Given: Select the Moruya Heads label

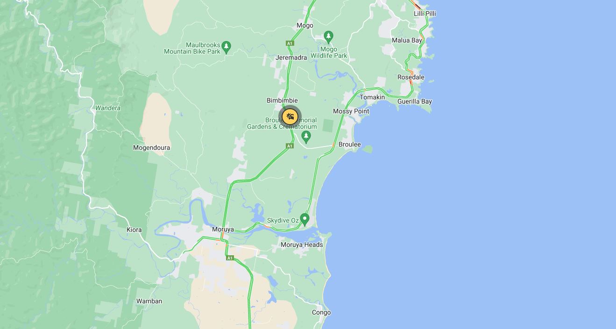Looking at the screenshot, I should pos(302,245).
